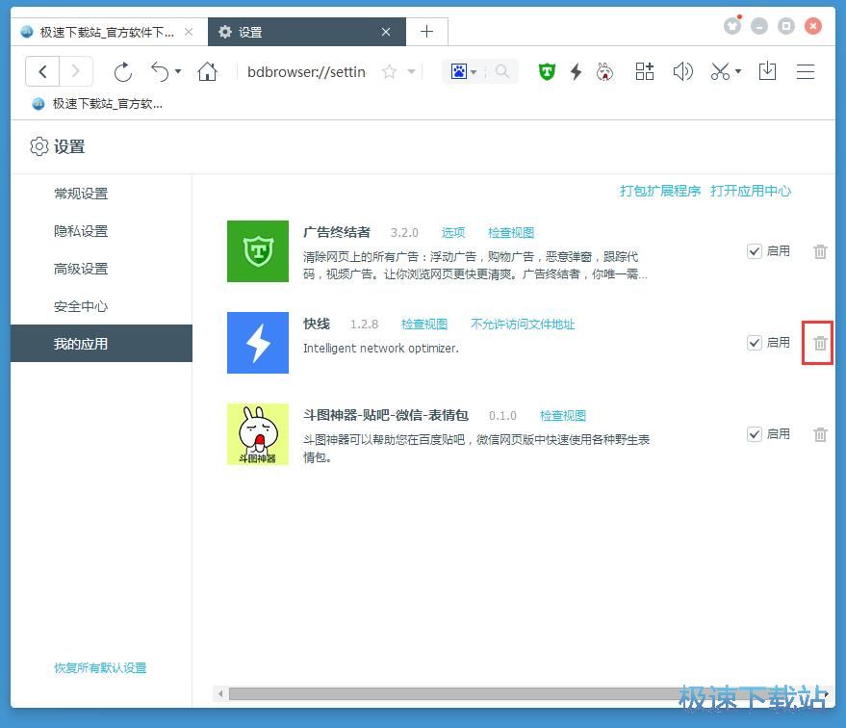Open the Baidu paw search engine selector

click(x=464, y=71)
